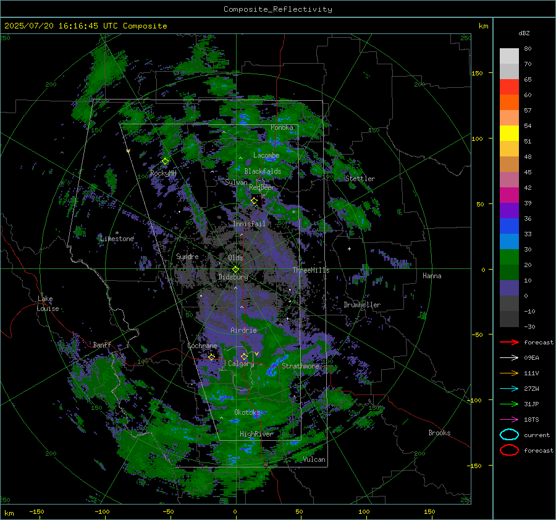This screenshot has width=556, height=520.
Task: Click the bright green 30 dBZ swatch
Action: tap(509, 257)
